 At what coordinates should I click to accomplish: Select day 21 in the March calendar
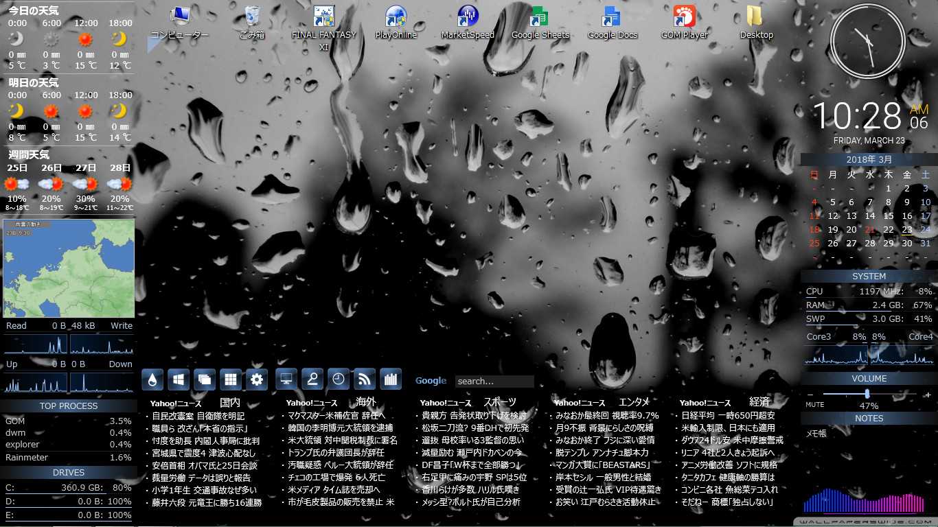[x=870, y=229]
